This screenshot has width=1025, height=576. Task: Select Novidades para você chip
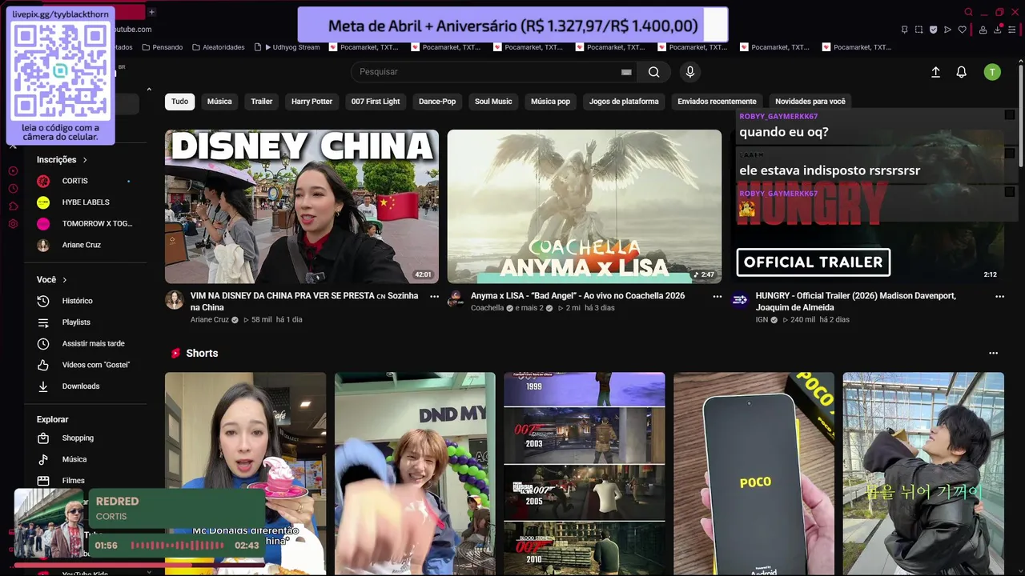[x=810, y=102]
